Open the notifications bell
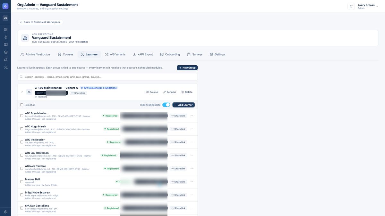The height and width of the screenshot is (216, 385). (x=351, y=6)
